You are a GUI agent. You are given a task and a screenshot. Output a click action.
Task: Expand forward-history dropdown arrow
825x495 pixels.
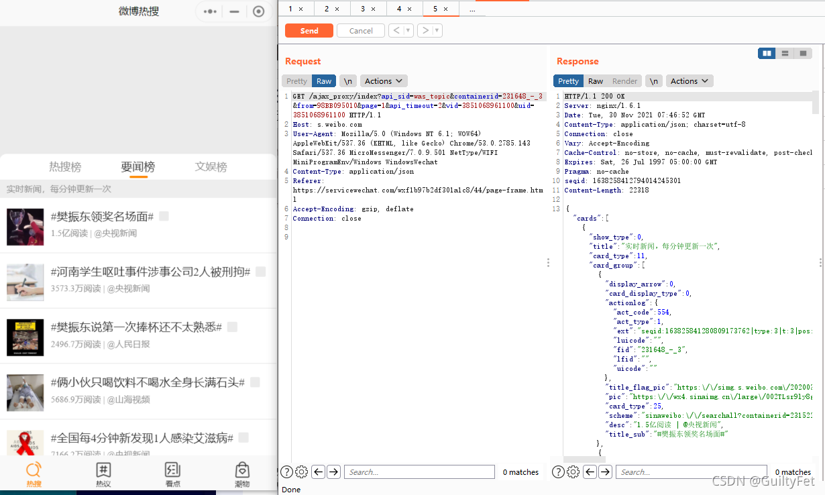(437, 30)
